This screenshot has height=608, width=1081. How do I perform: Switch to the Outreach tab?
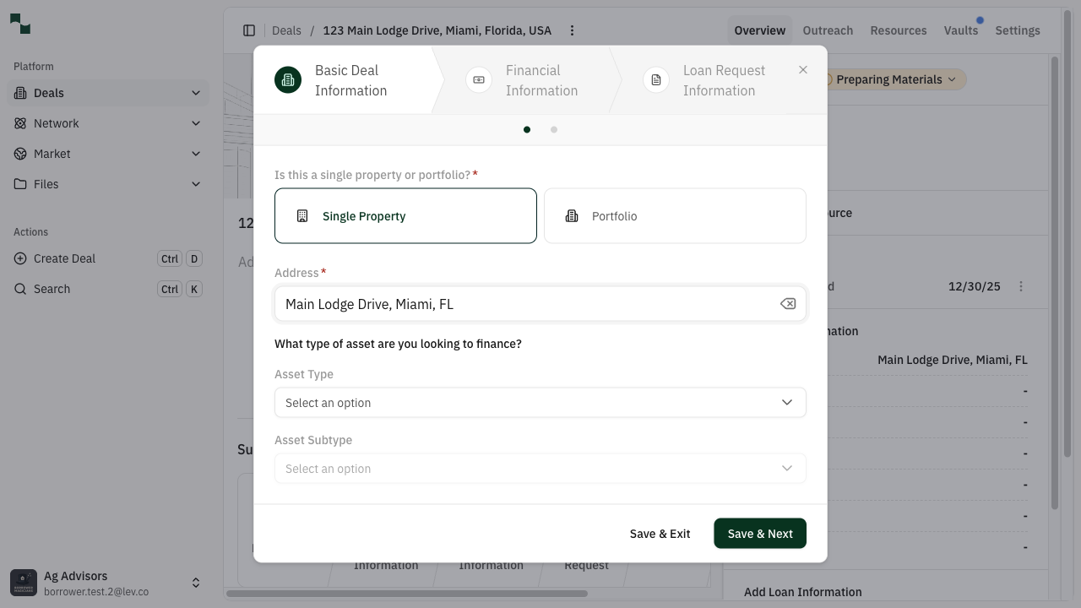pyautogui.click(x=828, y=30)
